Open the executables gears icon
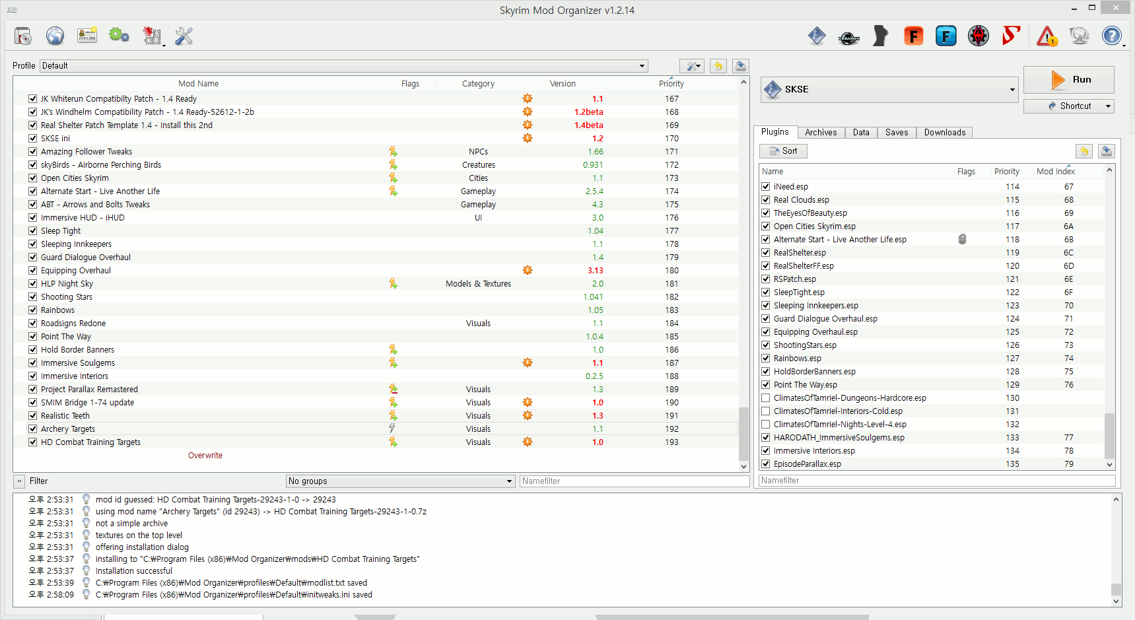The width and height of the screenshot is (1135, 620). (119, 36)
